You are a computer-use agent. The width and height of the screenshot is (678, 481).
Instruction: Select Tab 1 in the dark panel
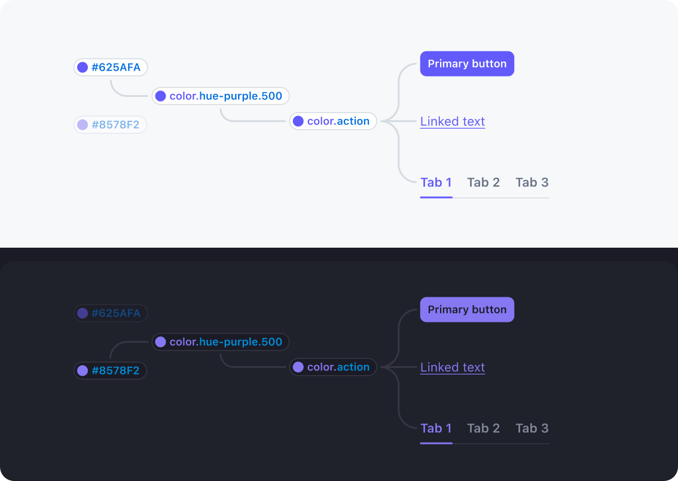[x=436, y=428]
